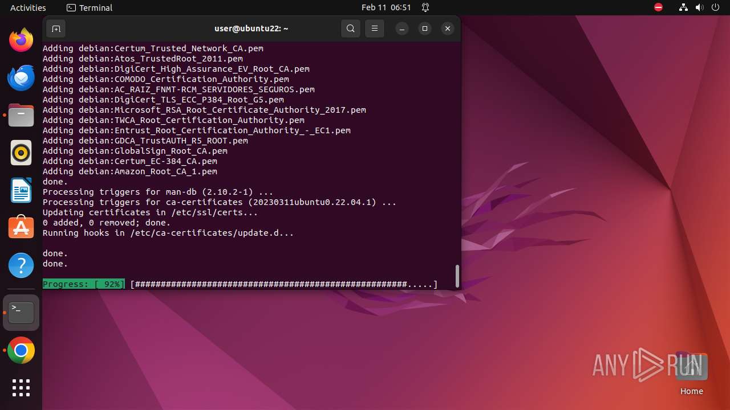Click the notification bell icon
730x410 pixels.
(x=425, y=7)
